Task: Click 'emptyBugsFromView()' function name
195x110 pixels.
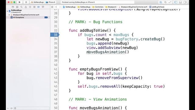Action: tap(101, 69)
